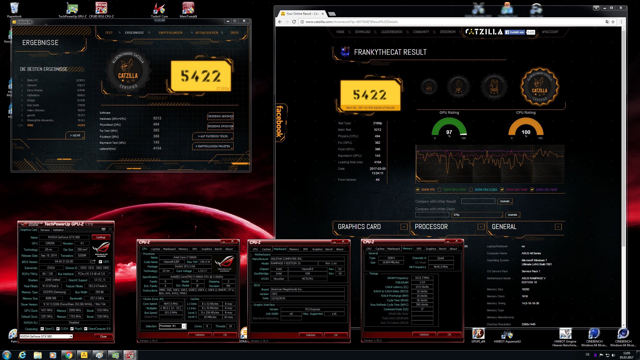Expand the GENERAL section
The width and height of the screenshot is (640, 360).
[558, 227]
